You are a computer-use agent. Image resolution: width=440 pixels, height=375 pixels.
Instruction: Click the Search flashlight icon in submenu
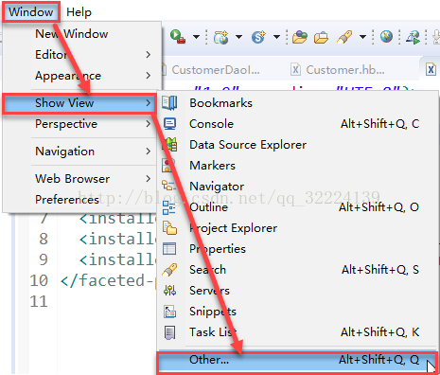[x=169, y=270]
